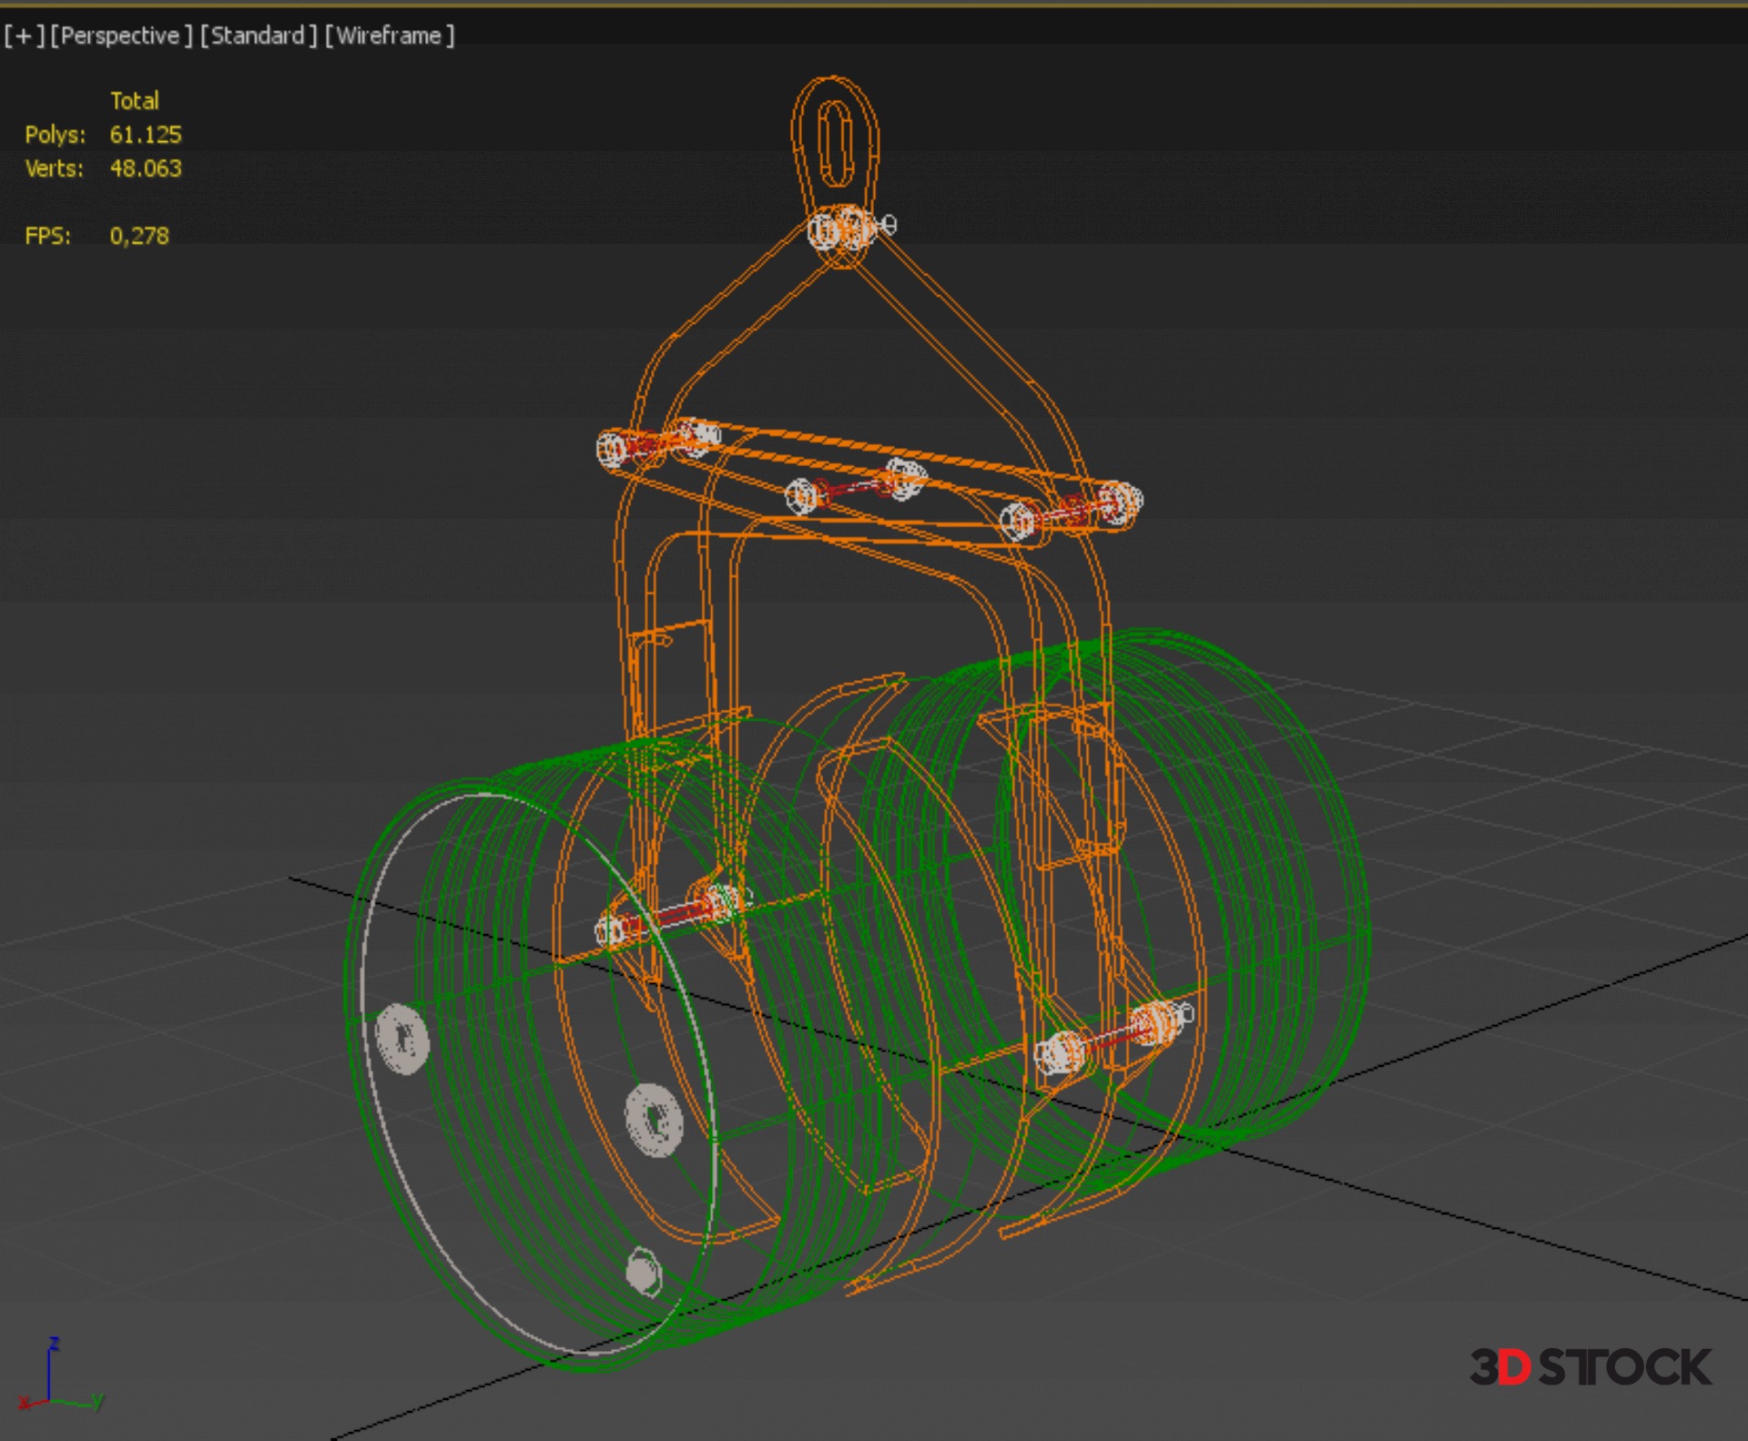This screenshot has height=1441, width=1748.
Task: Open the Standard quality viewport menu
Action: click(259, 36)
